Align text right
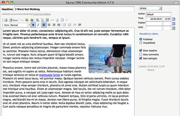The height and width of the screenshot is (116, 180). (54, 25)
